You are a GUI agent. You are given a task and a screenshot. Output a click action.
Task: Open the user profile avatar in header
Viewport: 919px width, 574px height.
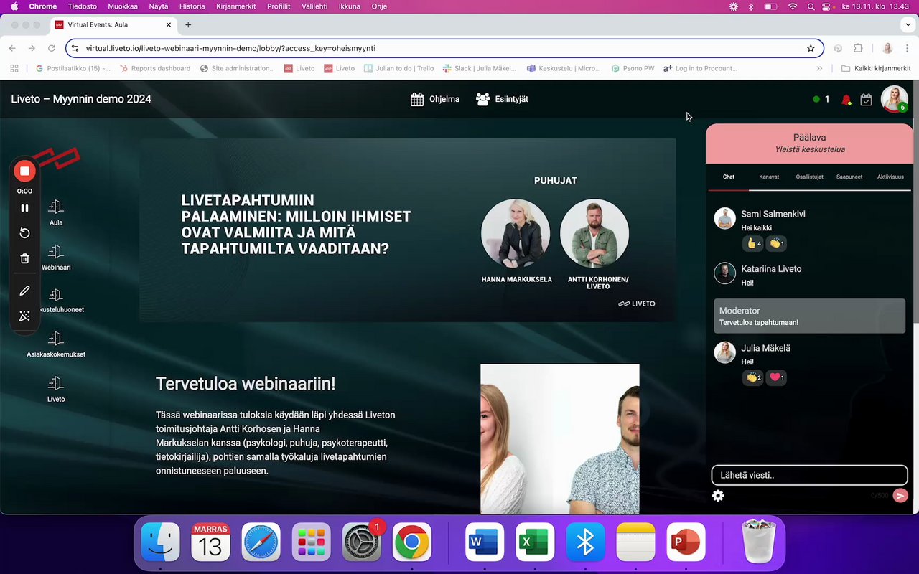click(x=894, y=99)
